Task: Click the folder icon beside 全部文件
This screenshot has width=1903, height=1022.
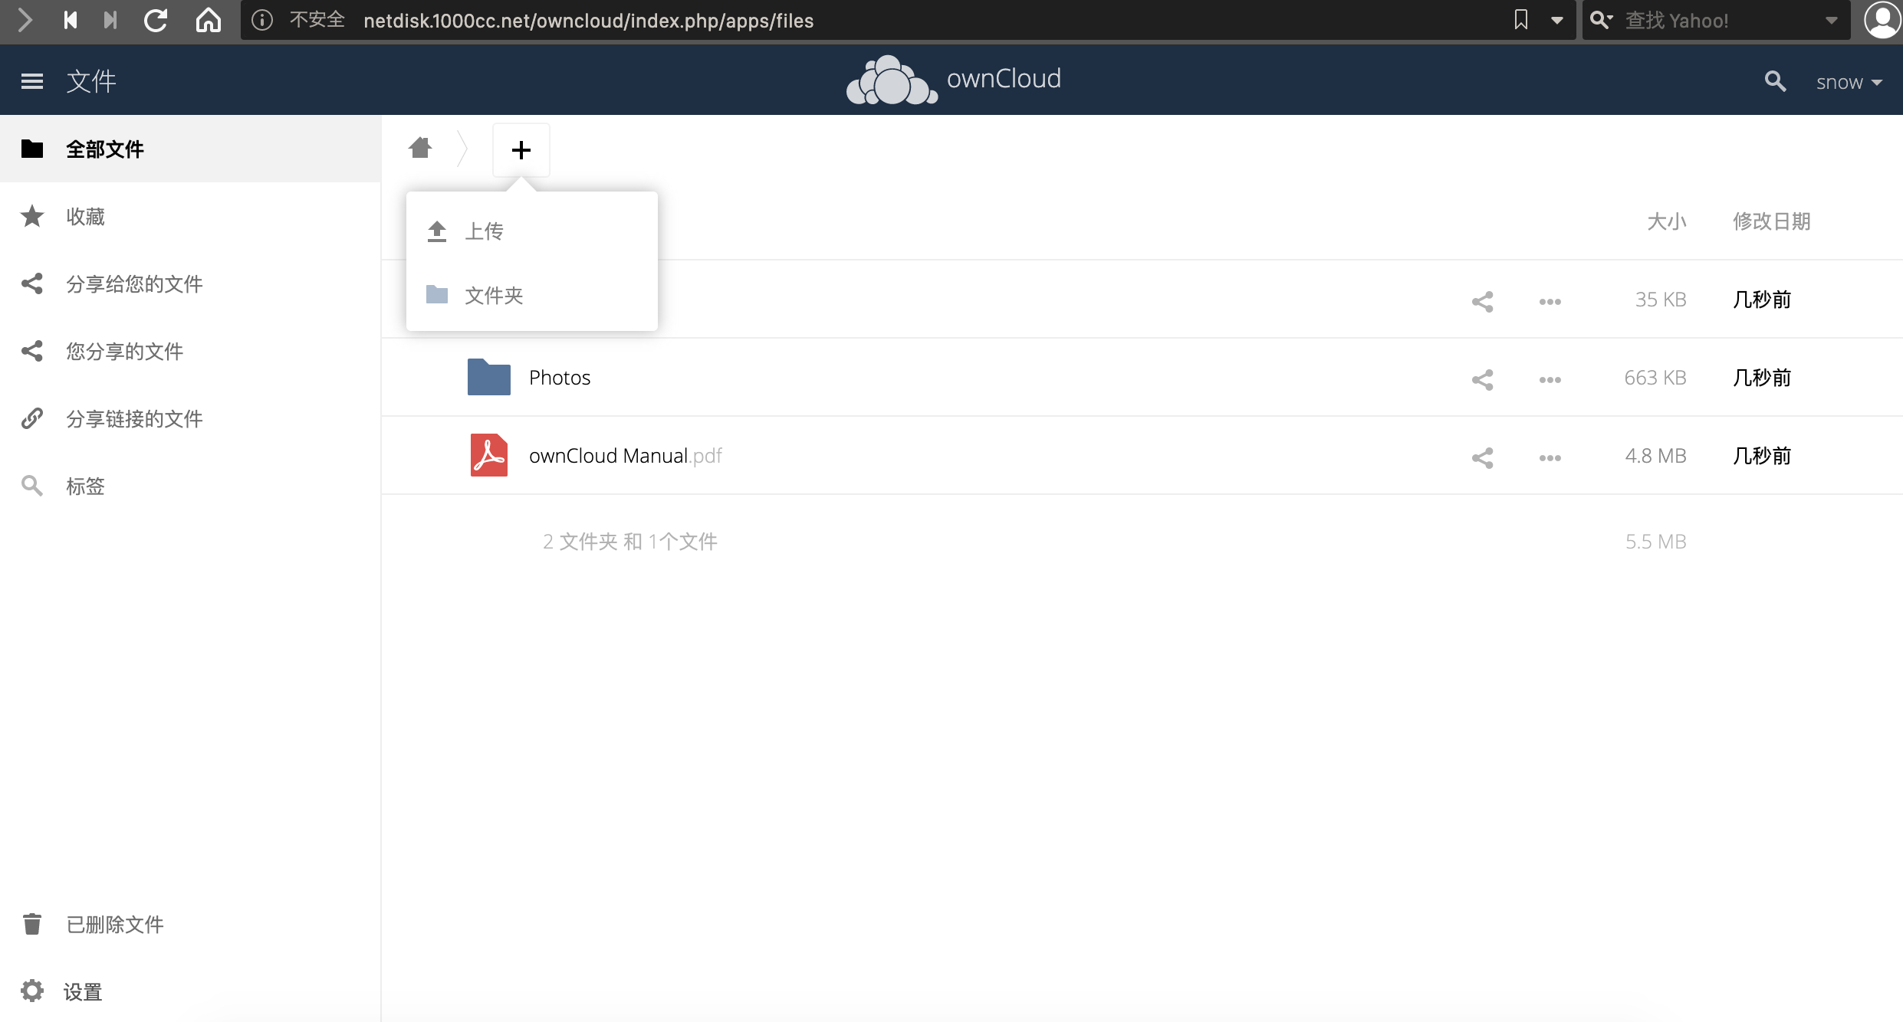Action: pos(32,149)
